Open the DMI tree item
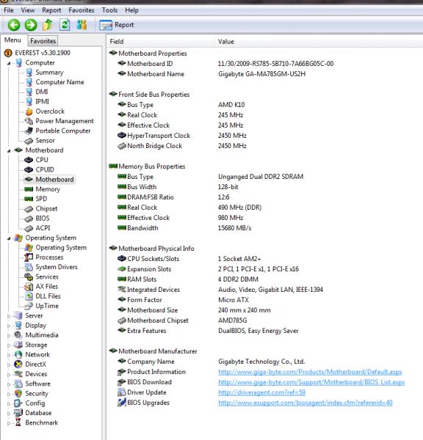This screenshot has height=440, width=423. [42, 92]
